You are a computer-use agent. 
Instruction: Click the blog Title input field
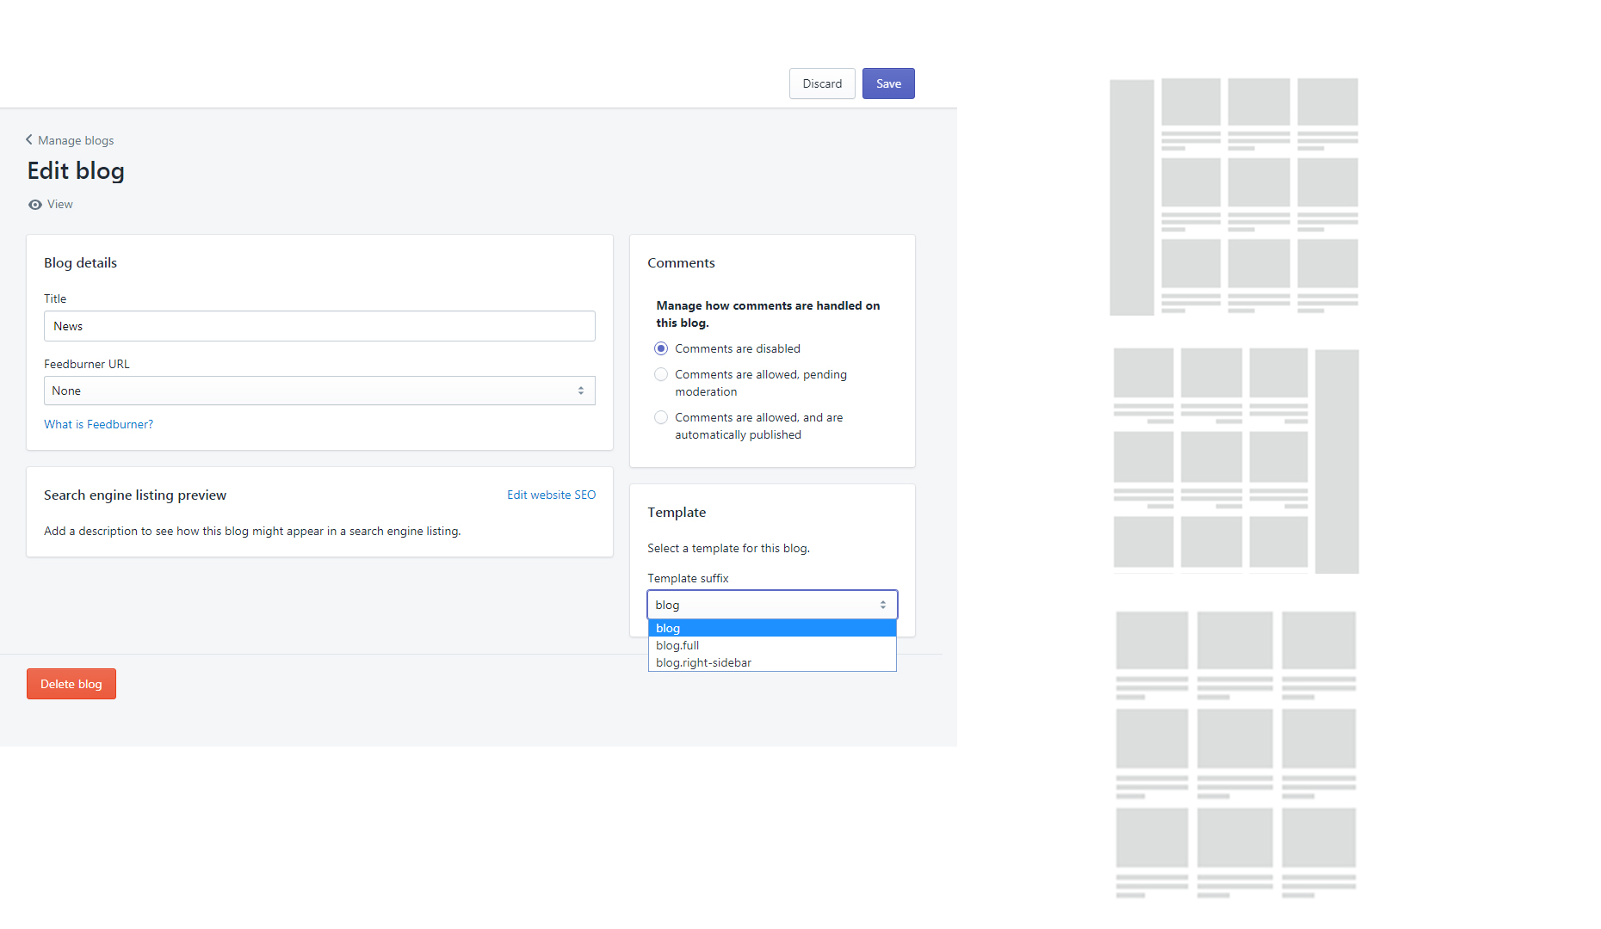pos(318,326)
